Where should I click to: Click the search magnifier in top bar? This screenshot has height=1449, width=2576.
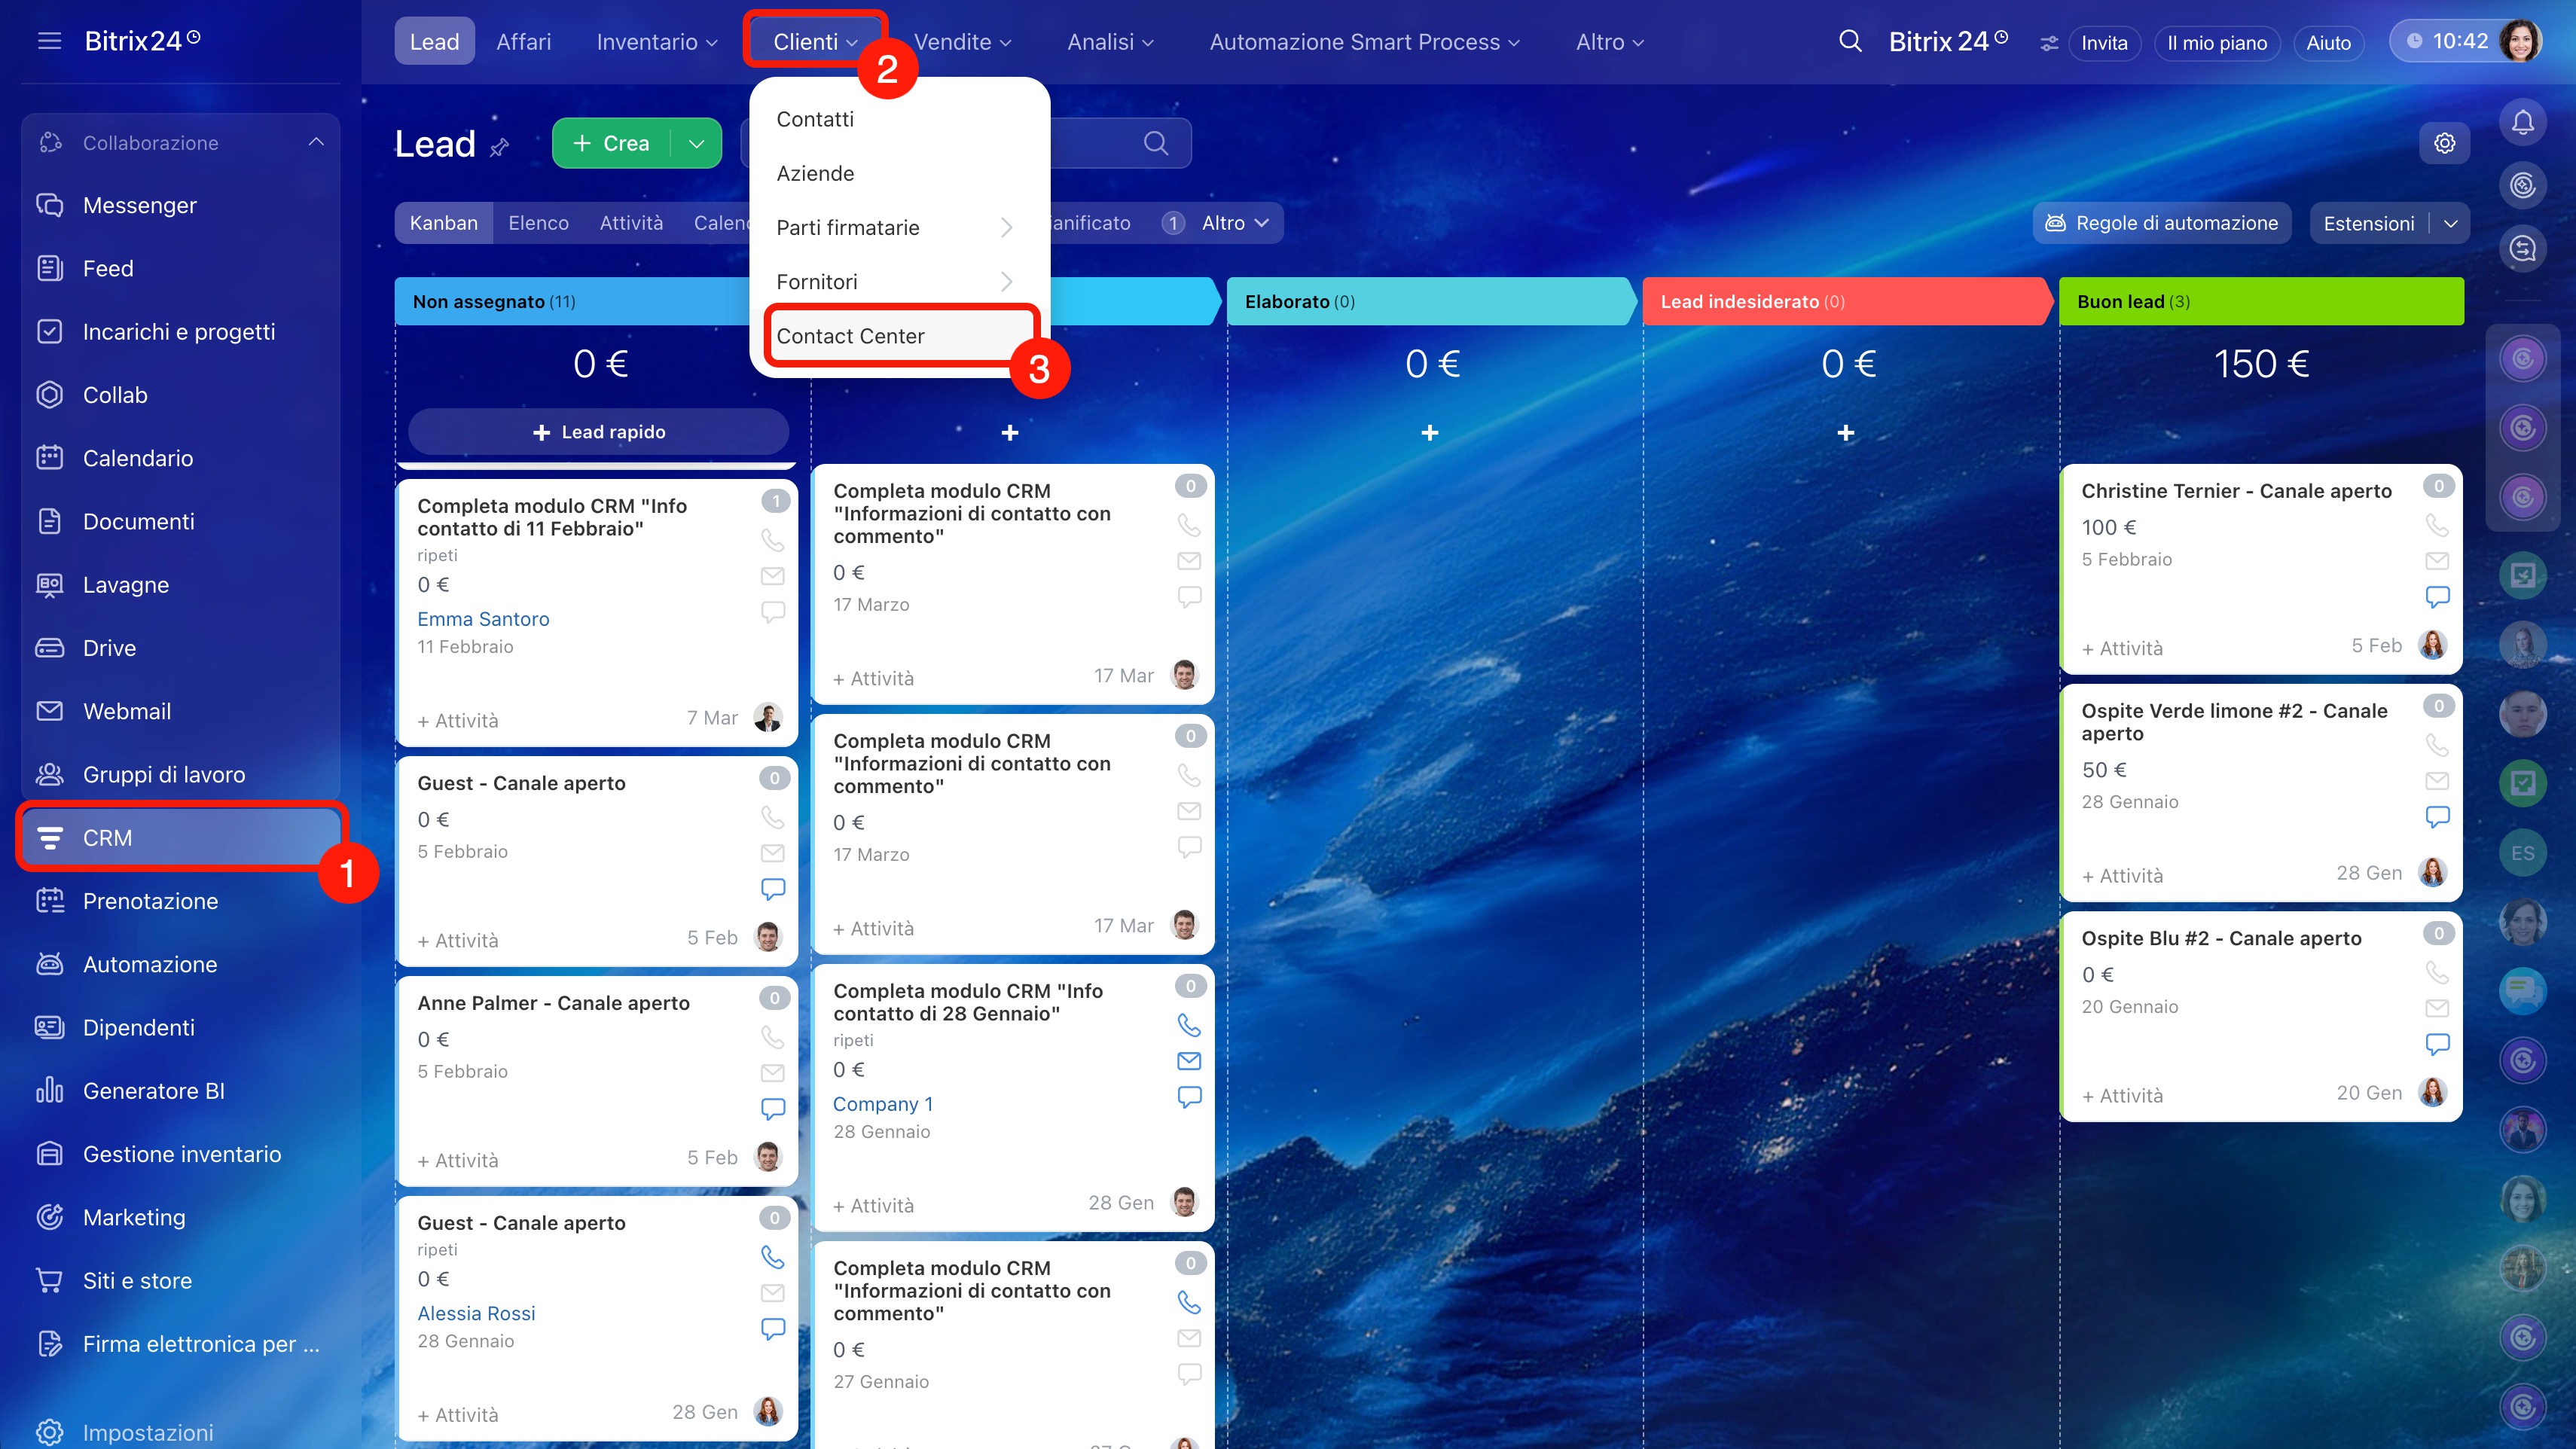1850,41
